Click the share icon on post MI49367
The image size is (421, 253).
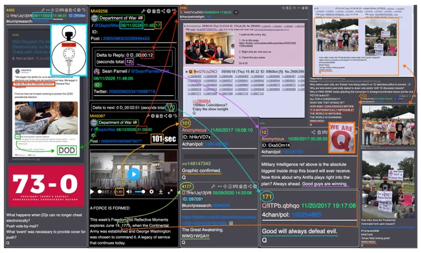tap(166, 116)
